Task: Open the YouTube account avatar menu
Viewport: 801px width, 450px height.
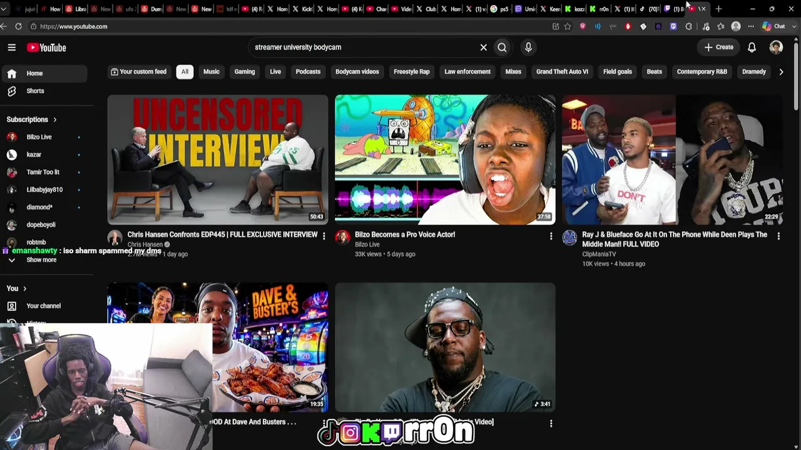Action: 776,47
